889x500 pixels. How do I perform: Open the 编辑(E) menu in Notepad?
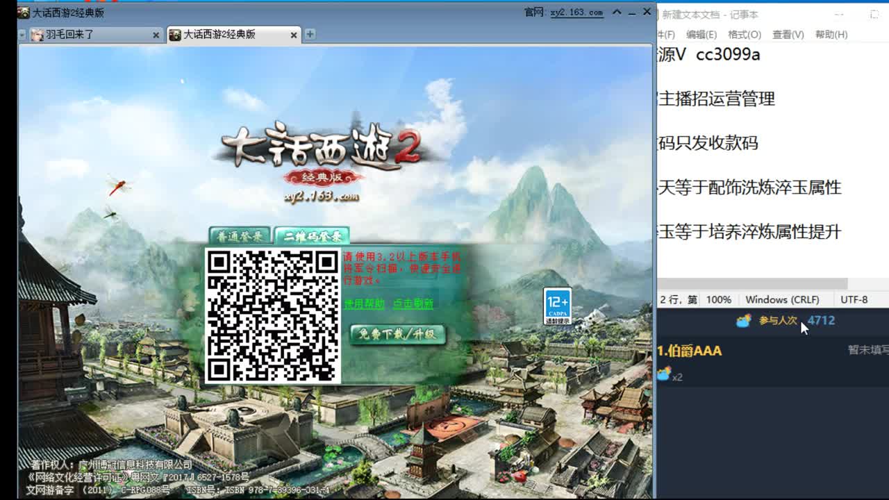point(701,35)
